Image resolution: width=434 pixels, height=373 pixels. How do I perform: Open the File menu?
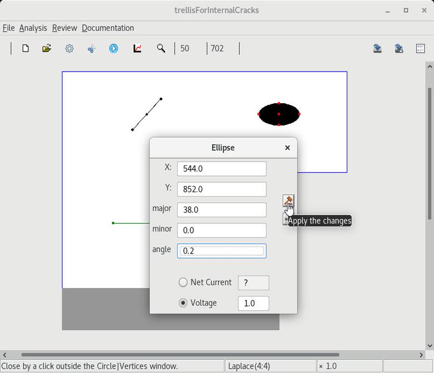(x=8, y=28)
